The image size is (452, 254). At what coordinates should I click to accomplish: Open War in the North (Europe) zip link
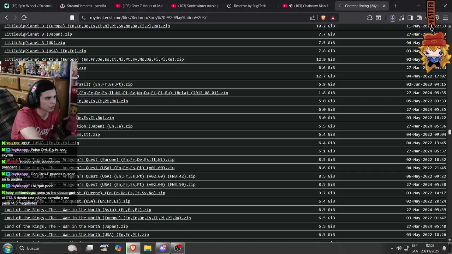click(97, 218)
